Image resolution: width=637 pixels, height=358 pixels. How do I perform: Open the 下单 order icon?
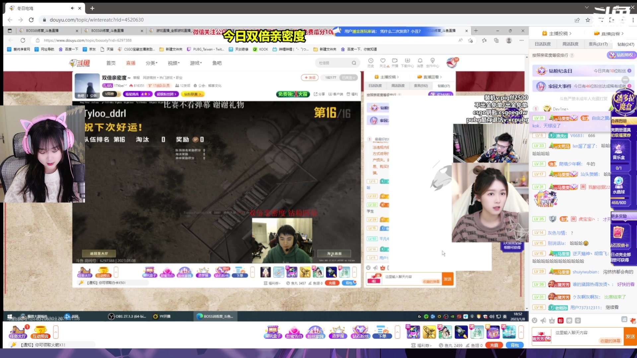click(x=382, y=332)
